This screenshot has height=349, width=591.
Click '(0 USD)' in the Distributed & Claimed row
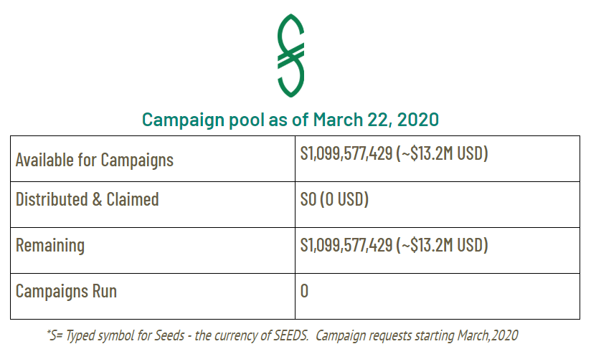(x=344, y=199)
